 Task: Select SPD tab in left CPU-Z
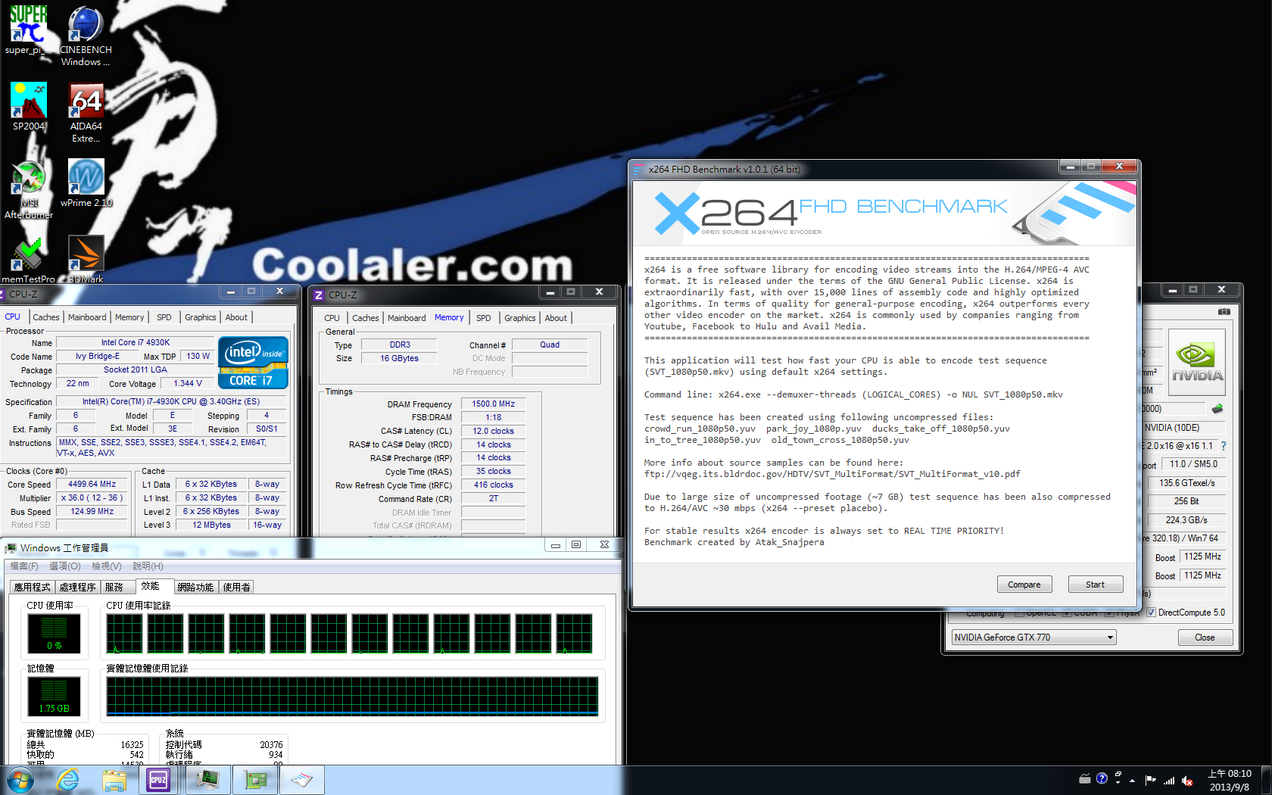[x=164, y=317]
